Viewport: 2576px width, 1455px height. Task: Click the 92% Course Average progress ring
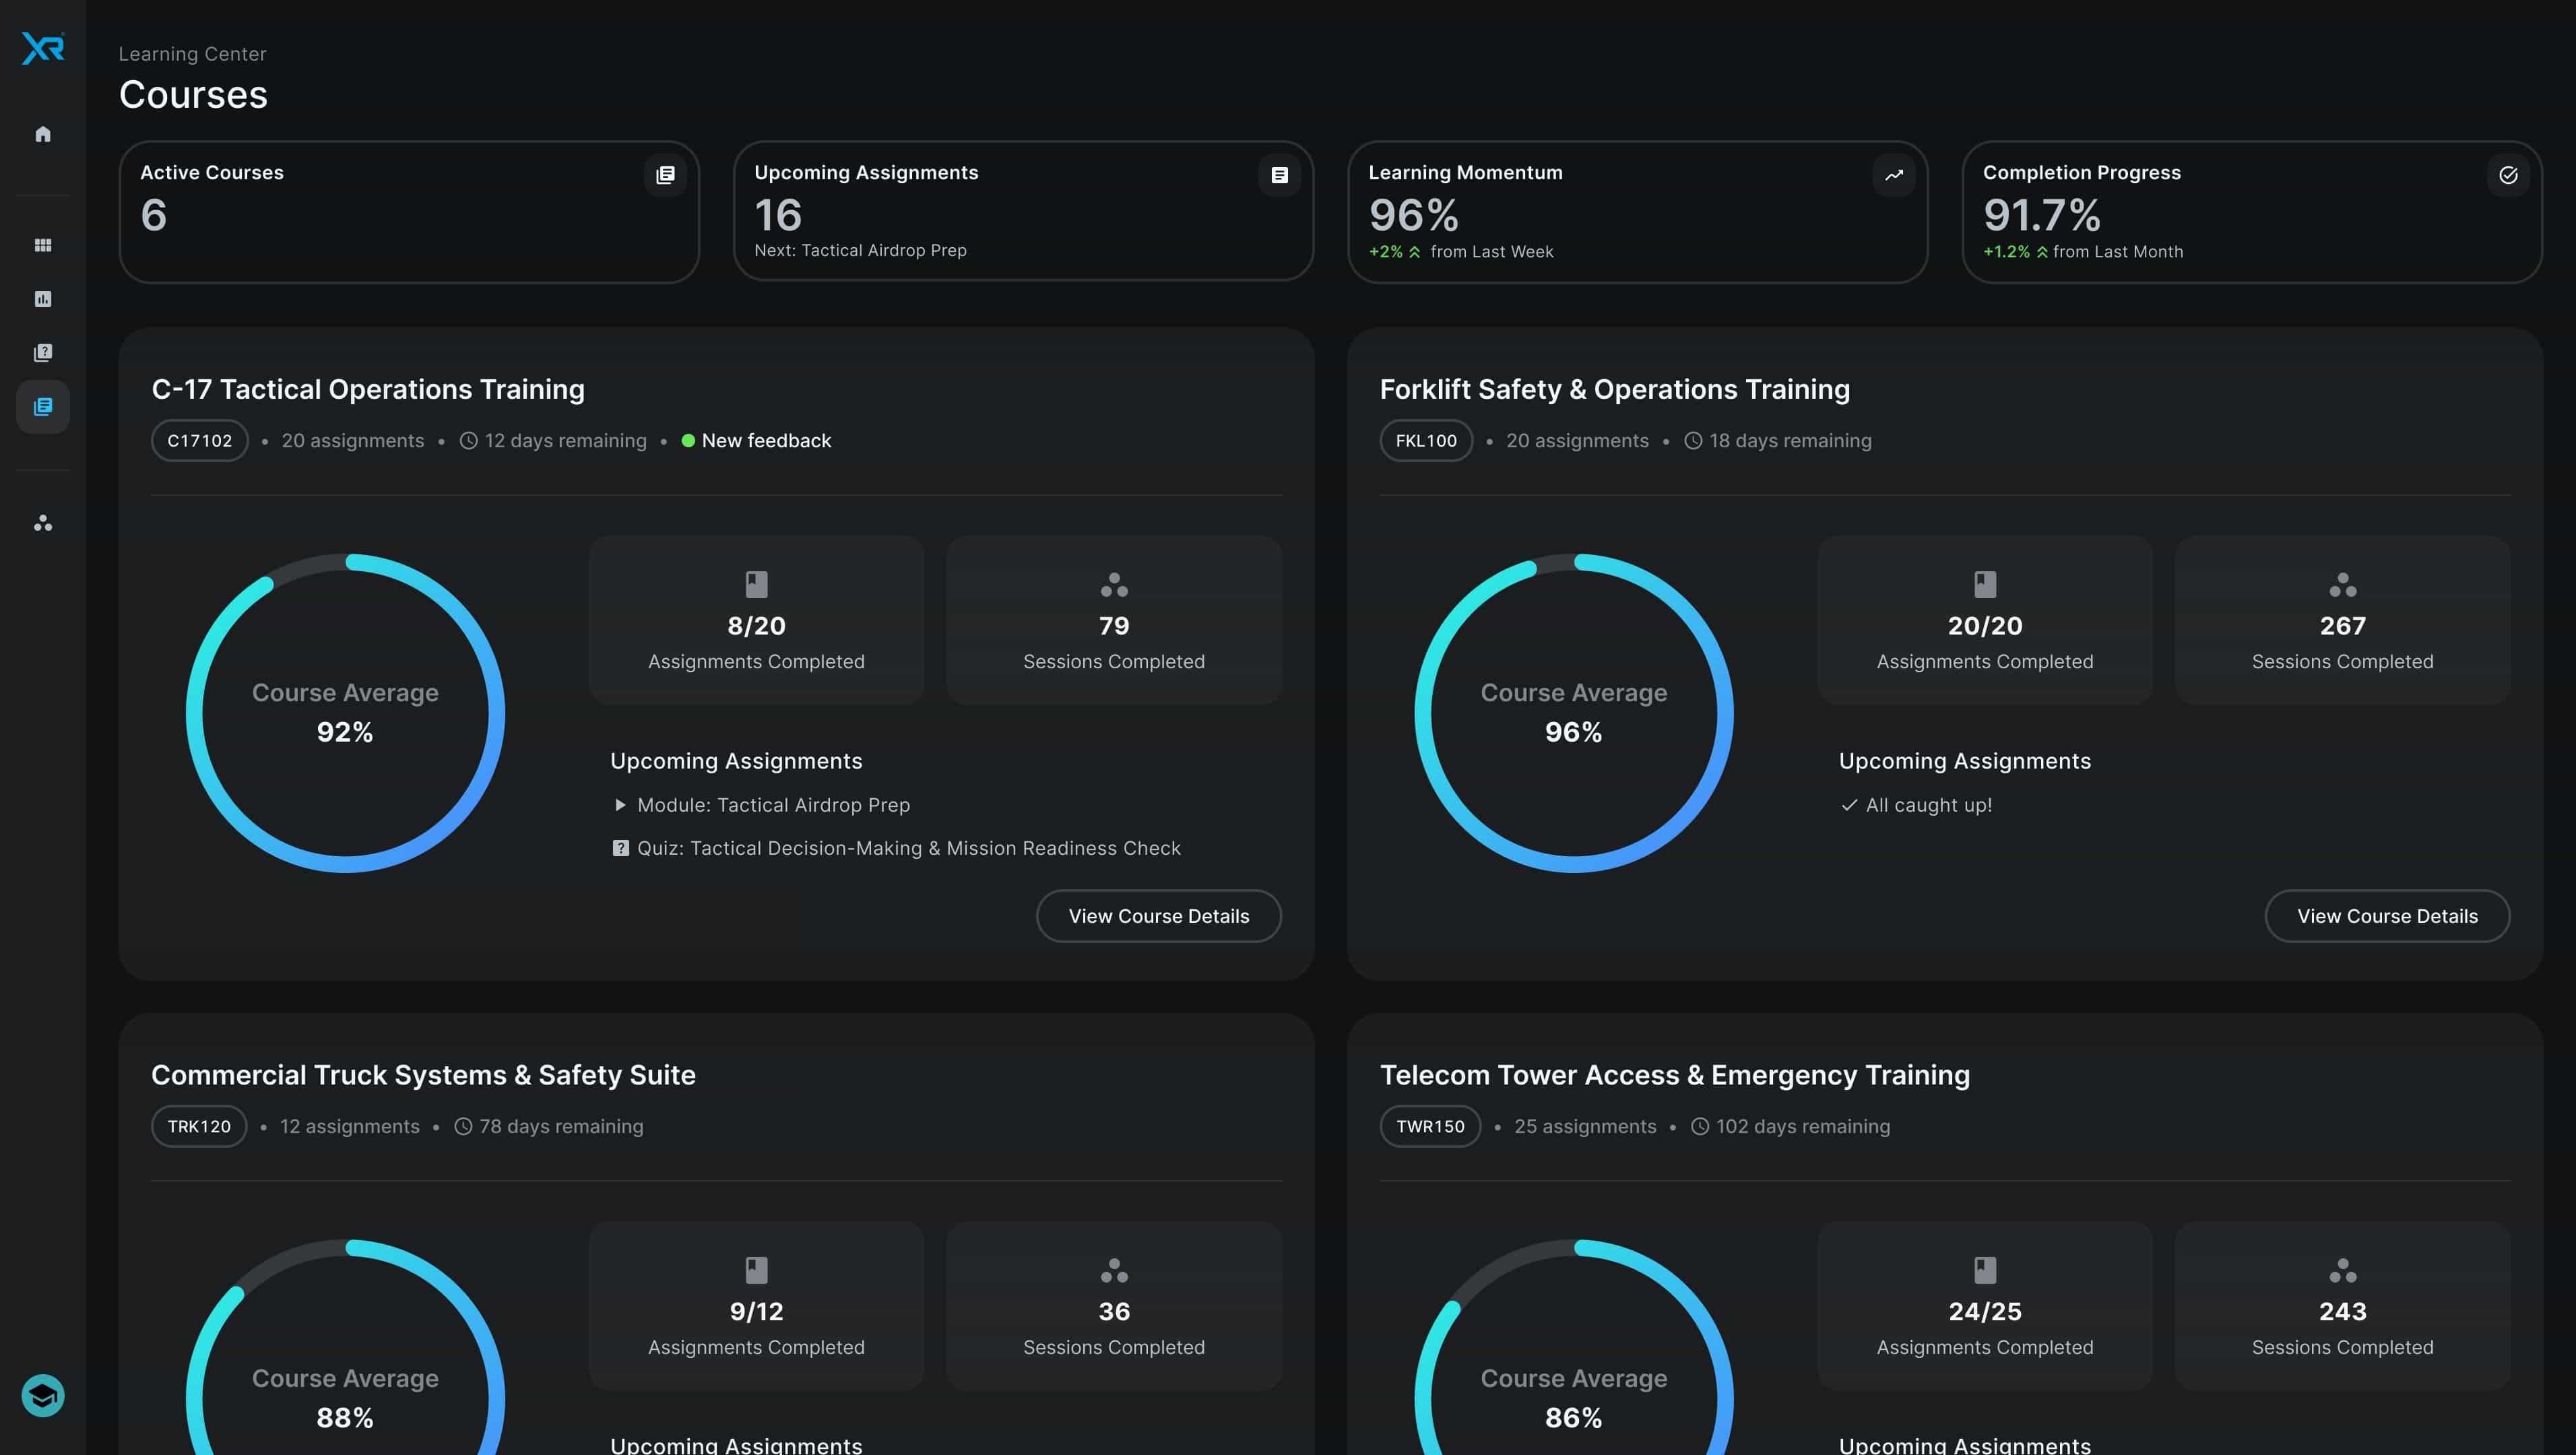click(345, 713)
